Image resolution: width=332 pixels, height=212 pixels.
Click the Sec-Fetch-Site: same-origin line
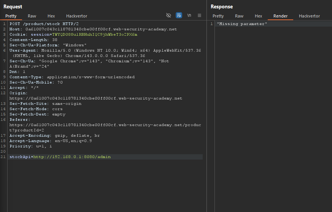[x=45, y=104]
